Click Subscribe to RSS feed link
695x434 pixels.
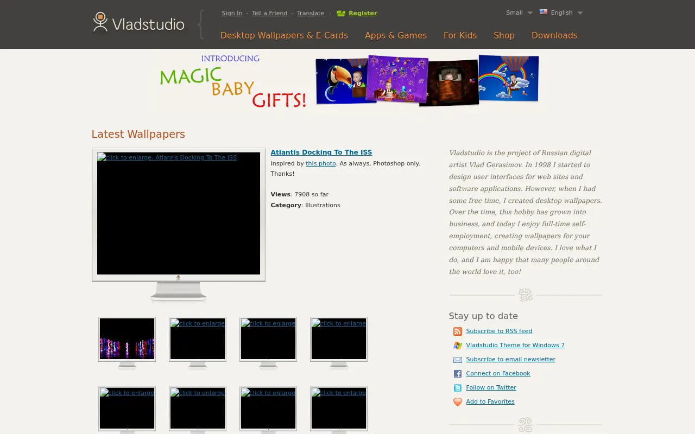[x=499, y=331]
